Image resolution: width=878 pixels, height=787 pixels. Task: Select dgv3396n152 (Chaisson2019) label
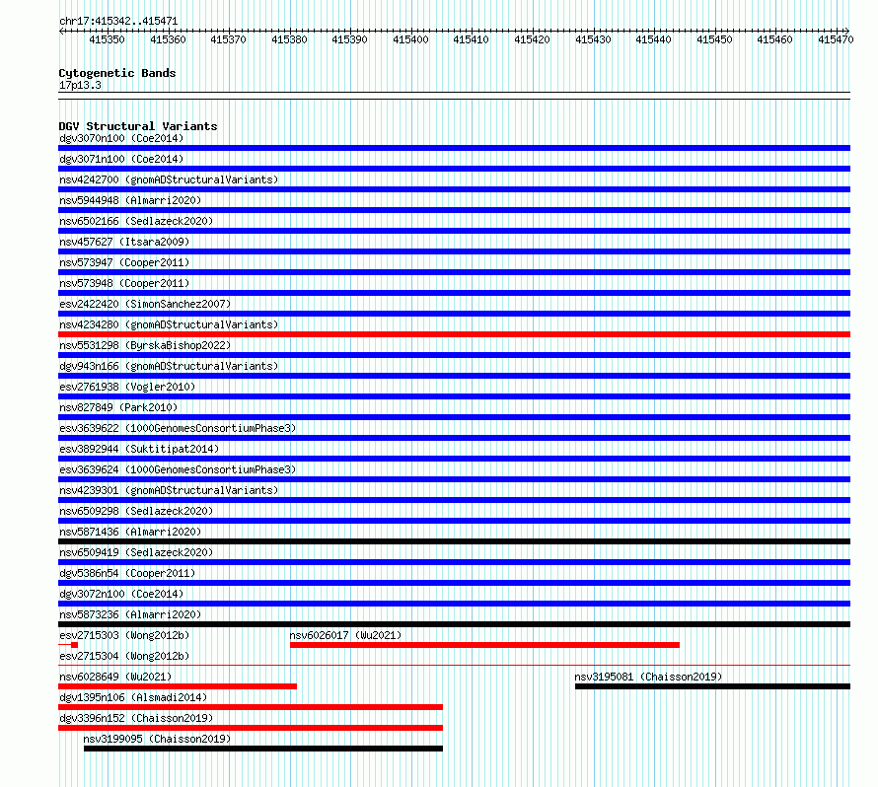(136, 718)
